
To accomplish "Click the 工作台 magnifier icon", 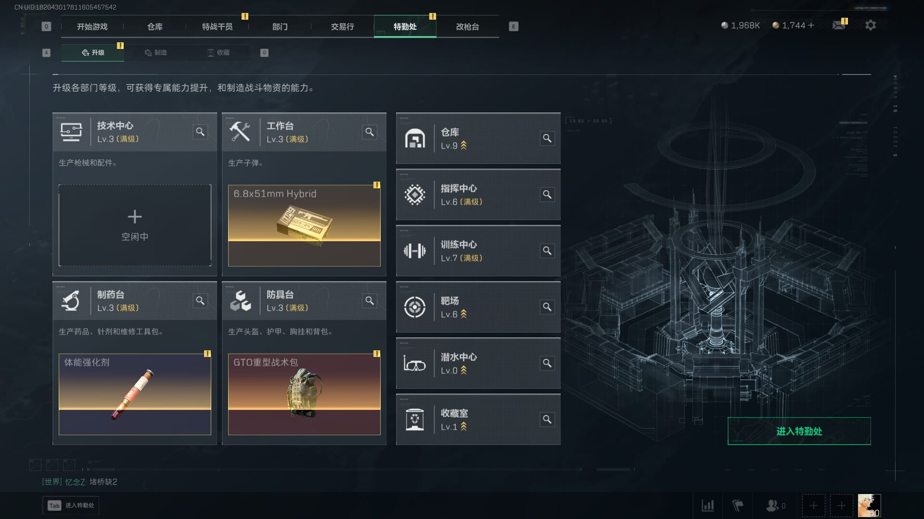I will pos(370,132).
